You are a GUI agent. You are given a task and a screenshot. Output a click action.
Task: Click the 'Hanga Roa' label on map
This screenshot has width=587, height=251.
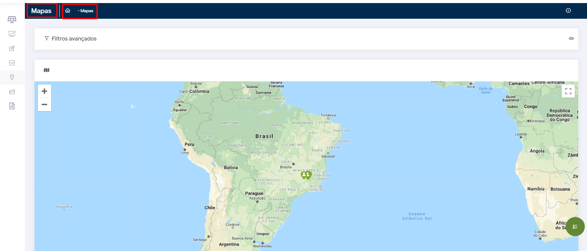[64, 207]
